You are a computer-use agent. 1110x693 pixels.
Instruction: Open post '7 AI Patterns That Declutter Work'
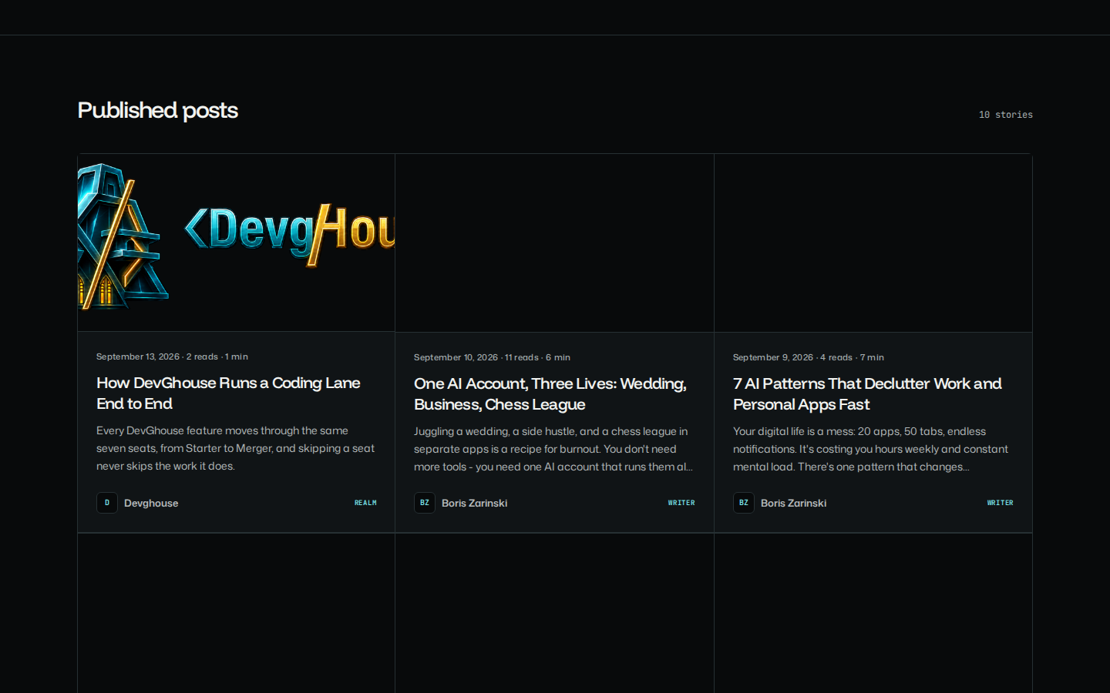coord(867,393)
